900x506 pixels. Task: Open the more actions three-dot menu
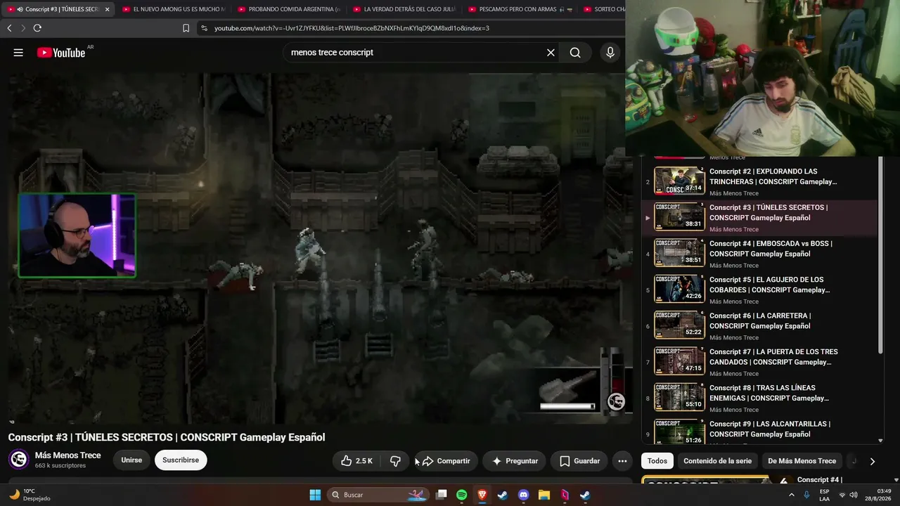tap(622, 461)
